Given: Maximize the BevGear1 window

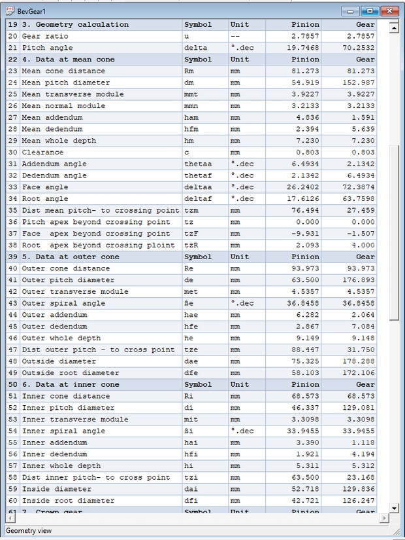Looking at the screenshot, I should [370, 11].
